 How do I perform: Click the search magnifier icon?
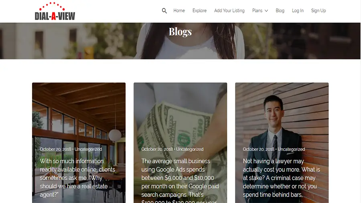tap(164, 11)
